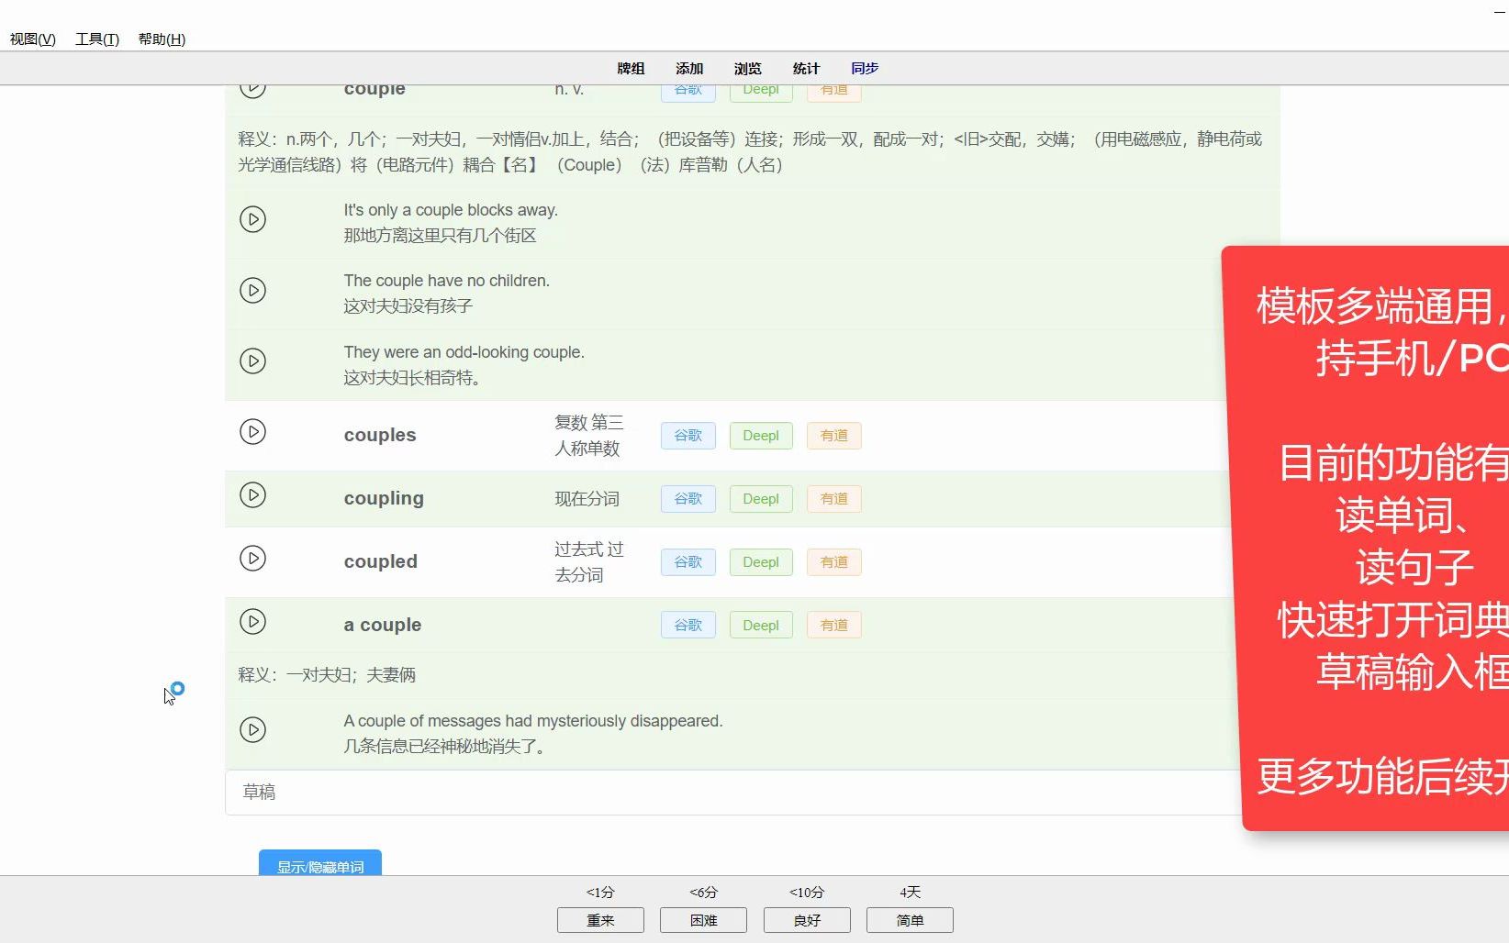
Task: Open 谷歌 translation for 'coupled'
Action: (688, 562)
